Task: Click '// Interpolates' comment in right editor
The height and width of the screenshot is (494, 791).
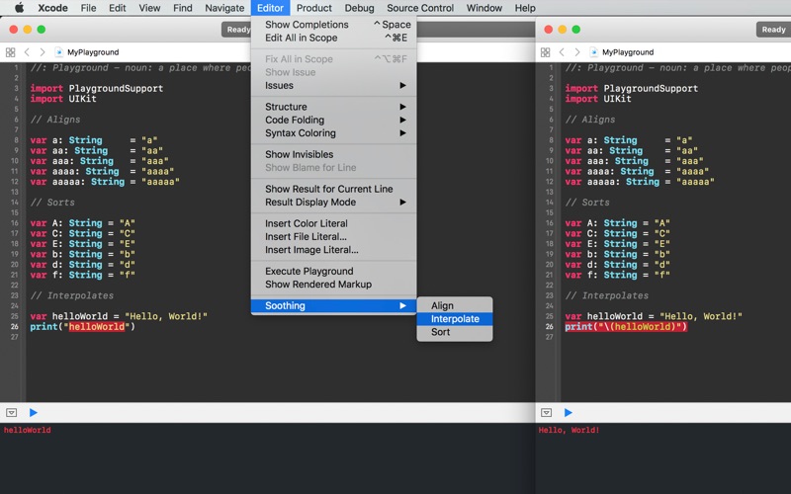Action: coord(607,295)
